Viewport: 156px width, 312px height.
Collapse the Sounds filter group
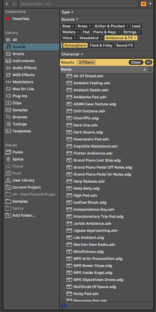(x=69, y=20)
